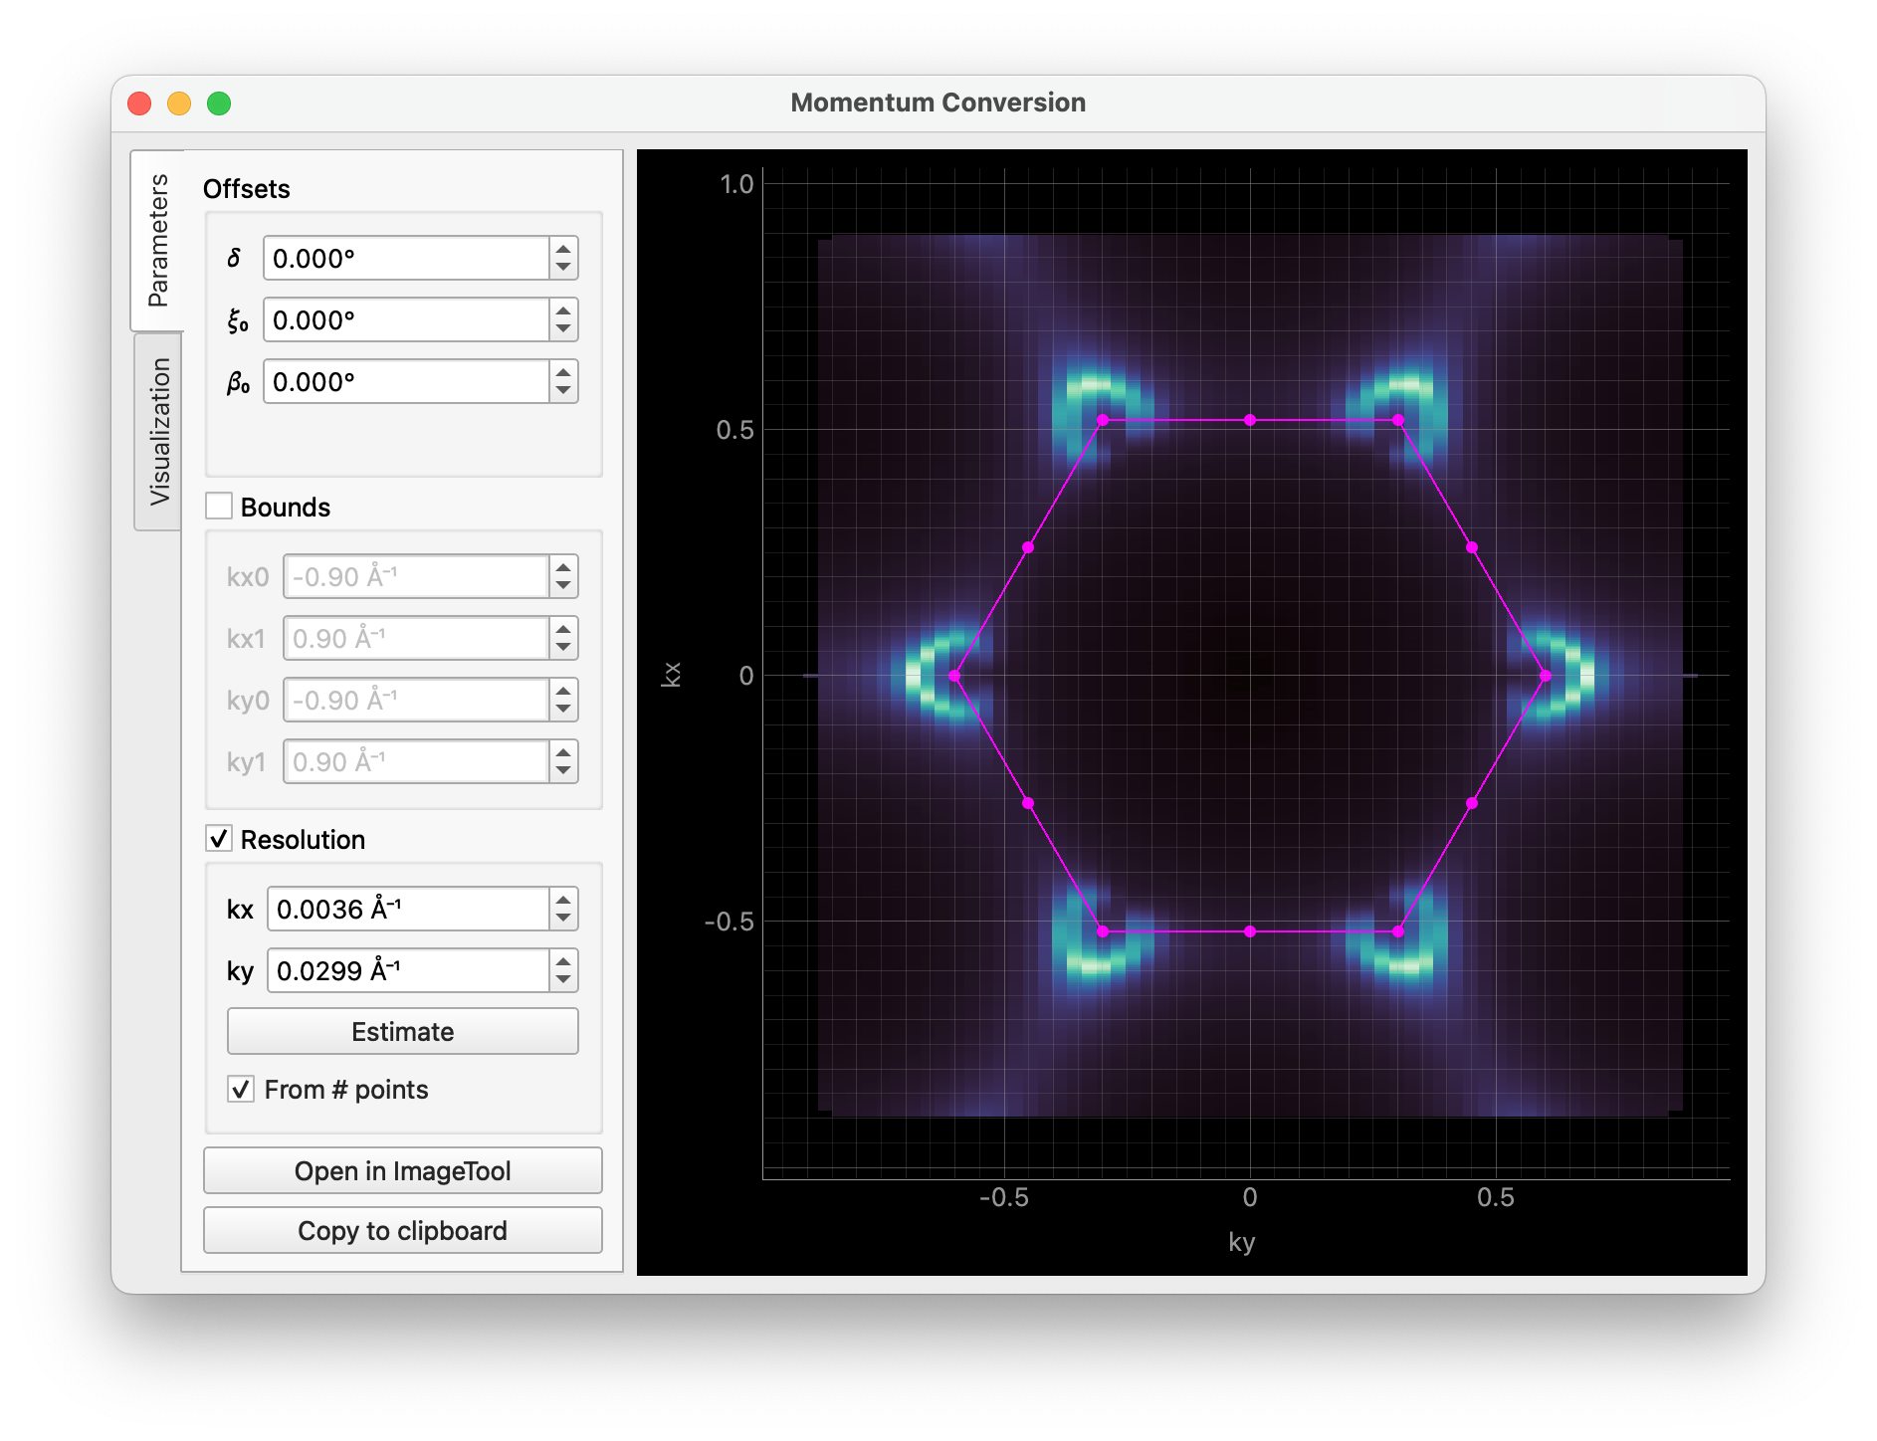Increment the δ offset using its up arrow
Screen dimensions: 1877x1441
point(562,251)
